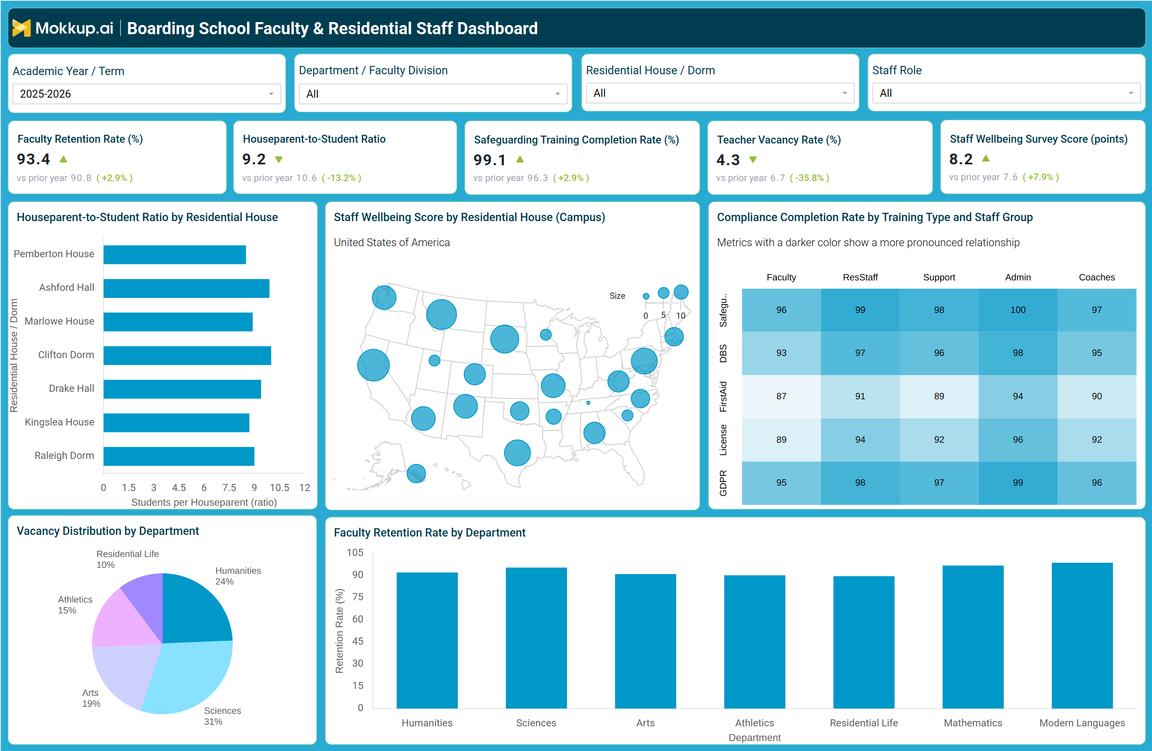
Task: Click the GDPR row label in heatmap
Action: (x=723, y=483)
